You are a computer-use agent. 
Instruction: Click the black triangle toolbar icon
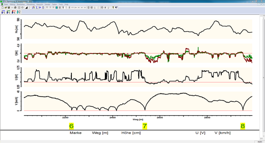pos(26,7)
